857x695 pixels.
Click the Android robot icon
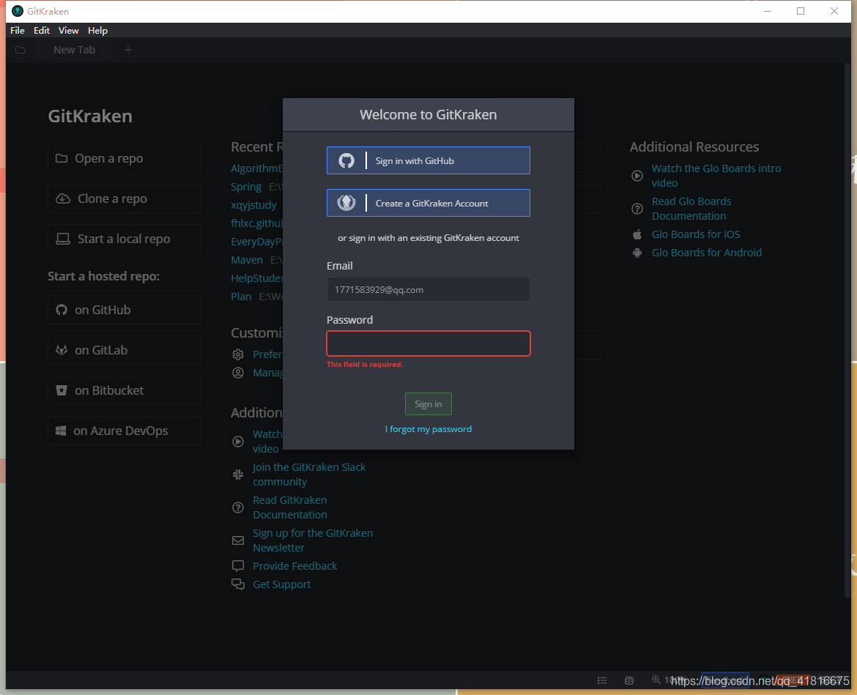tap(637, 253)
